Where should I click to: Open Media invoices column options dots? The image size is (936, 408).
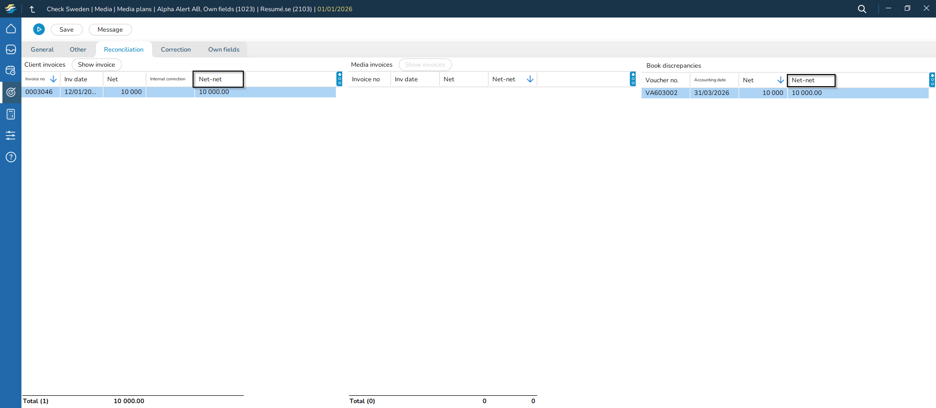tap(633, 79)
